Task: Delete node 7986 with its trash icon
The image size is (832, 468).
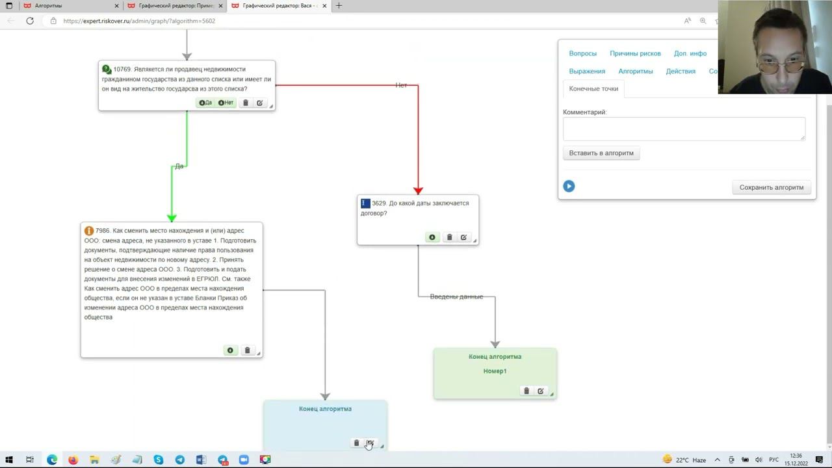Action: pos(247,350)
